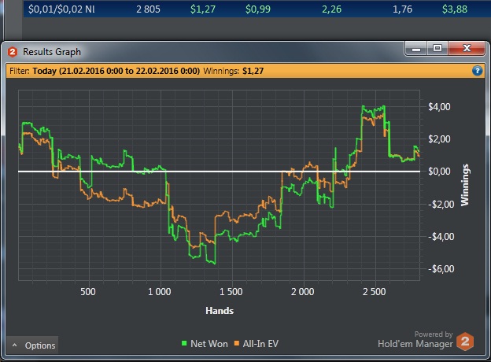
Task: Click the -$4,00 axis label
Action: tap(441, 236)
